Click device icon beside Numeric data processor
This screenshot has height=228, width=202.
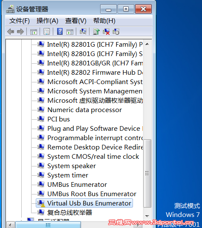(41, 110)
